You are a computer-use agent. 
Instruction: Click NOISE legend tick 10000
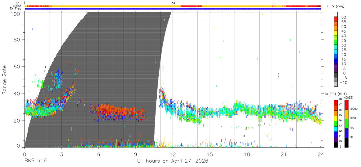pyautogui.click(x=353, y=109)
